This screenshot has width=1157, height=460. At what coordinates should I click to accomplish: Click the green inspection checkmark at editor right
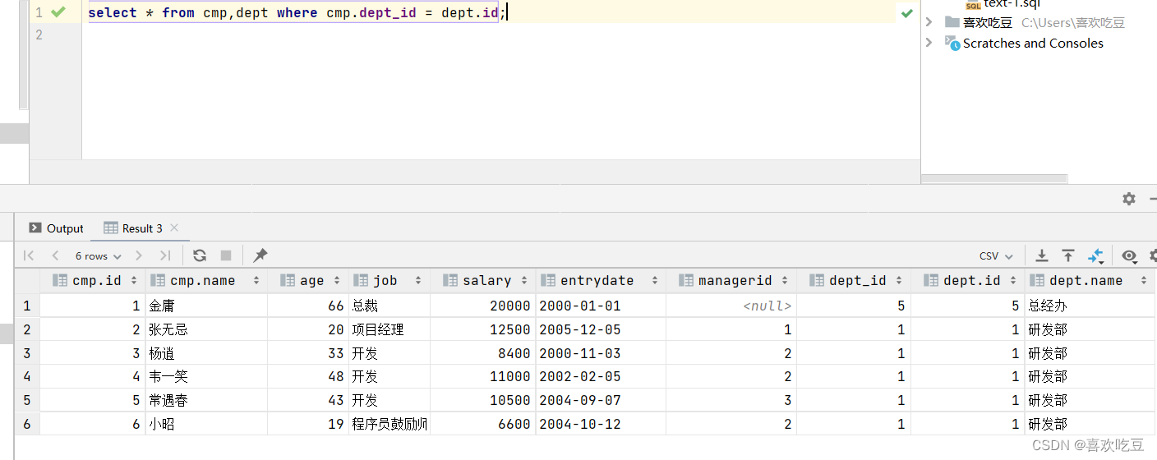click(907, 13)
